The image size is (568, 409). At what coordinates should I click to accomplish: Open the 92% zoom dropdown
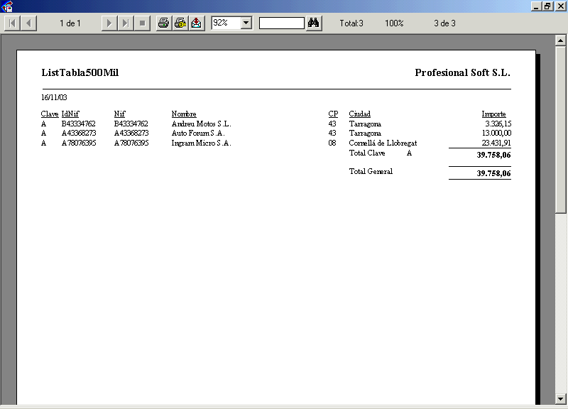[x=246, y=23]
